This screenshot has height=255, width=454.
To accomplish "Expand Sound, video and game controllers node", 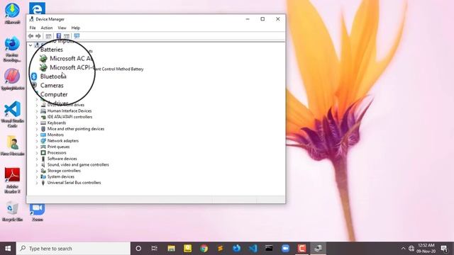I will tap(37, 165).
